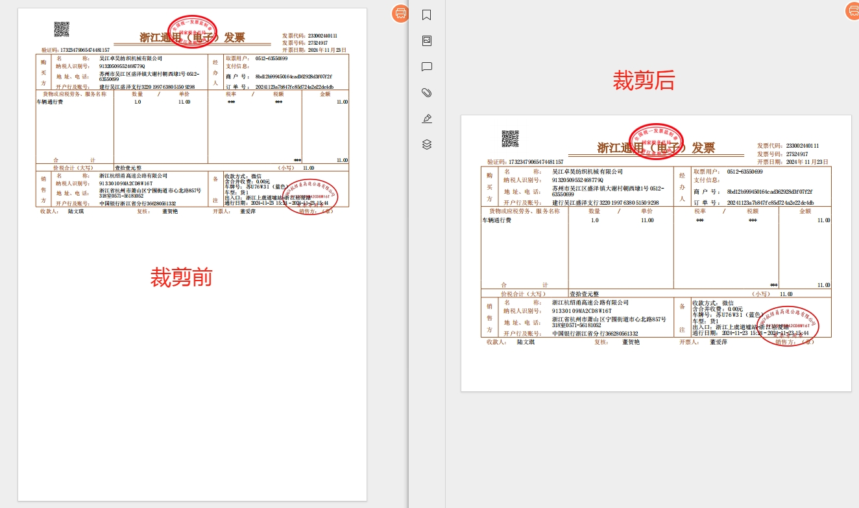Select verification code 1732347906547448157 on the 裁剪前 page

pyautogui.click(x=85, y=50)
